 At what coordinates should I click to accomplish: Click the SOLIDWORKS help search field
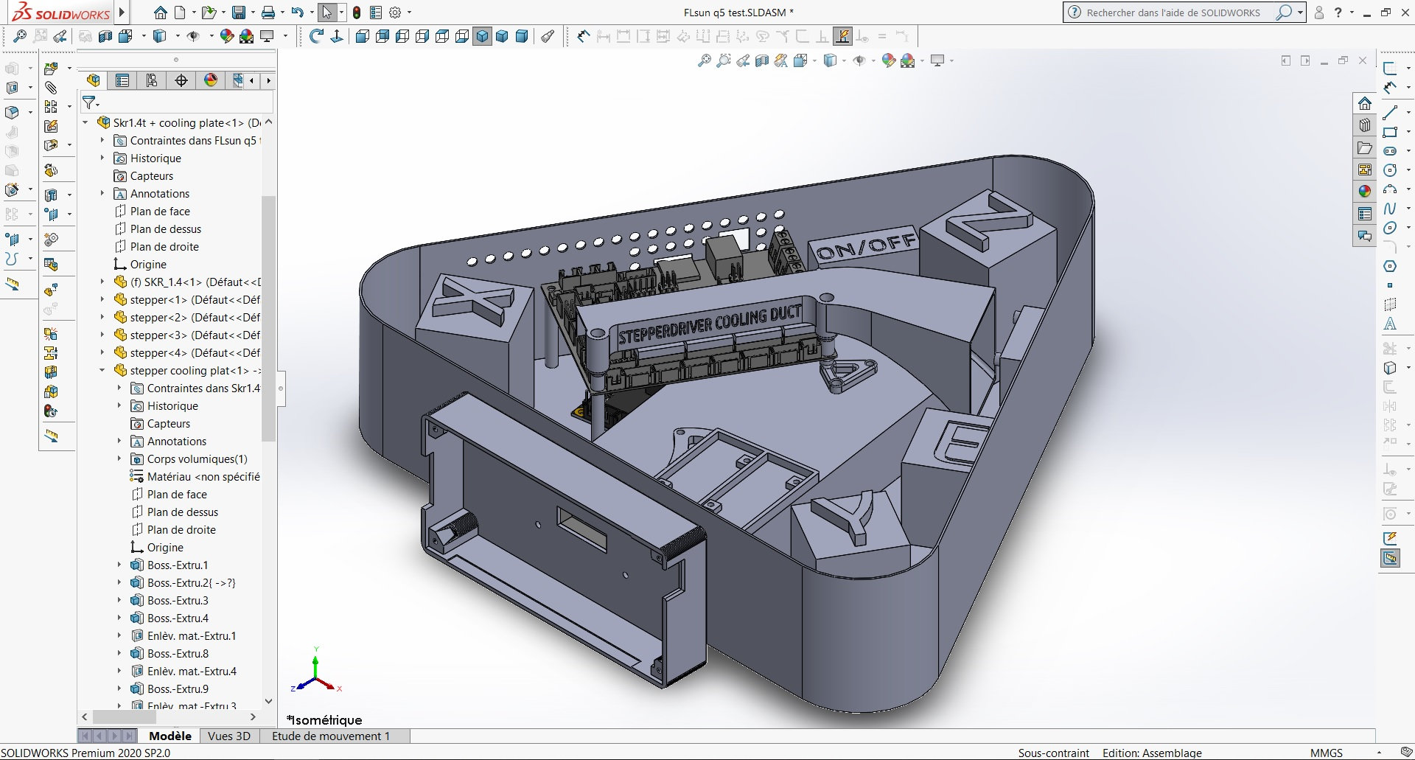pos(1173,13)
